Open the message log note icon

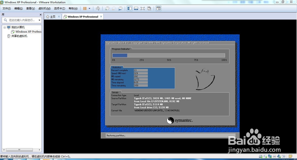tap(290, 156)
